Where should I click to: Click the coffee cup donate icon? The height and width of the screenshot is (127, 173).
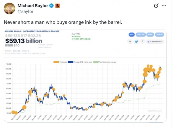[x=130, y=42]
